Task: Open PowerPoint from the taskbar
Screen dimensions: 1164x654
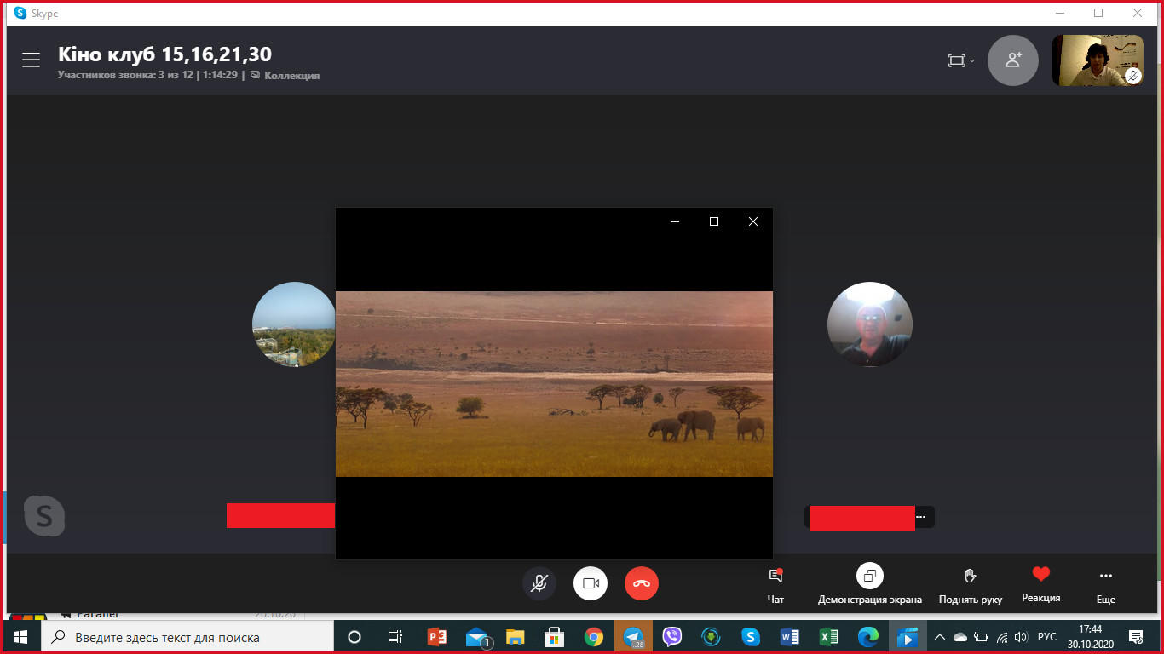Action: pyautogui.click(x=437, y=637)
